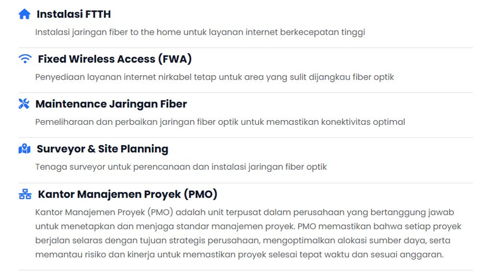
Task: Select the crossed tools icon for Maintenance
Action: [24, 104]
